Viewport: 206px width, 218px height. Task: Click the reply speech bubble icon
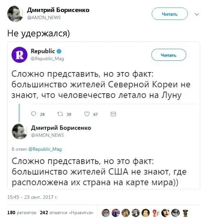(33, 114)
